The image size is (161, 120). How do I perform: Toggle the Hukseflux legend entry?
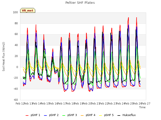tap(127, 115)
